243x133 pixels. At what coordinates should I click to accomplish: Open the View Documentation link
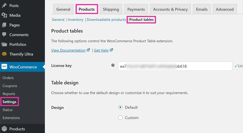(x=68, y=50)
